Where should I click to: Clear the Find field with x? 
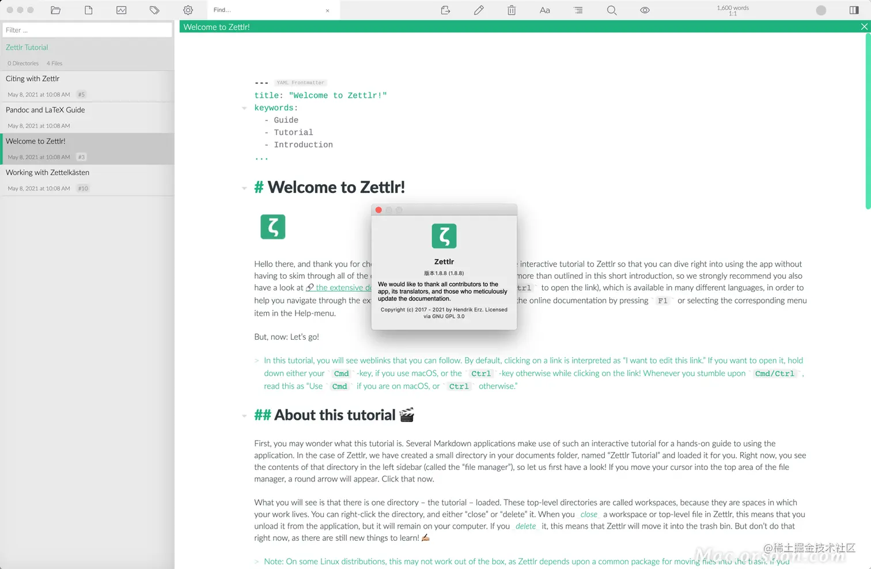tap(328, 10)
